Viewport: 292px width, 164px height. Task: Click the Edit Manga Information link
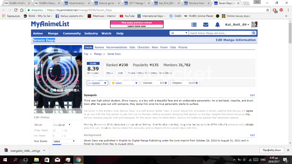(x=236, y=40)
